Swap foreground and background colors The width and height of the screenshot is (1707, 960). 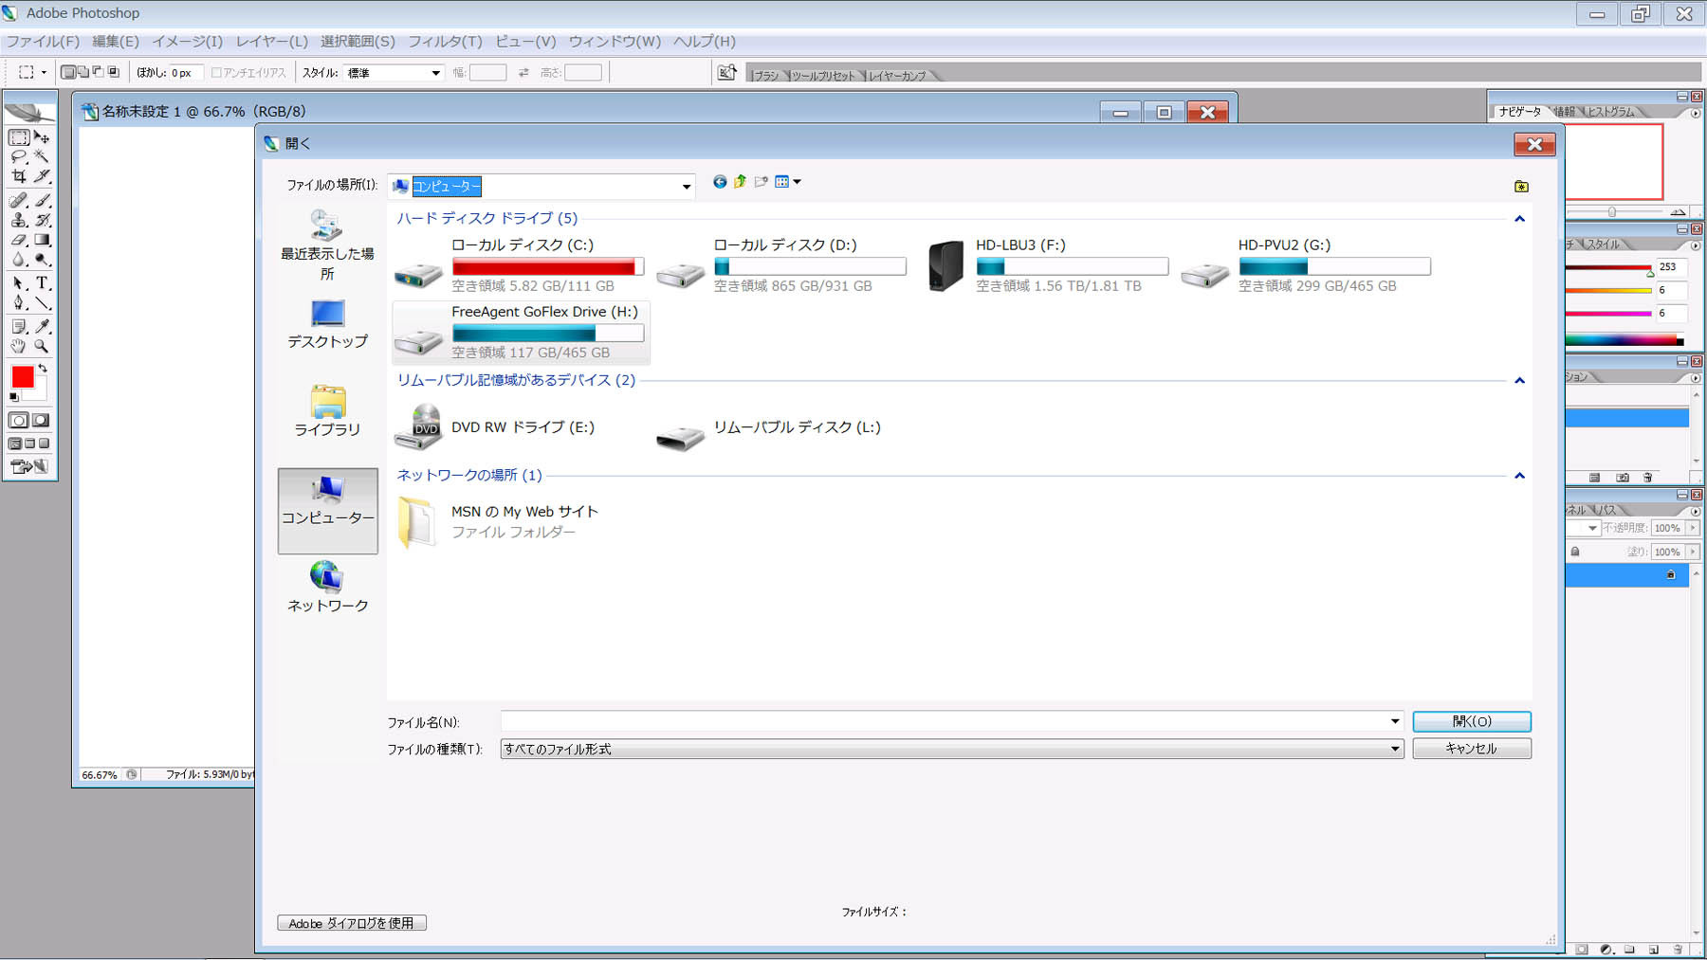[x=43, y=369]
